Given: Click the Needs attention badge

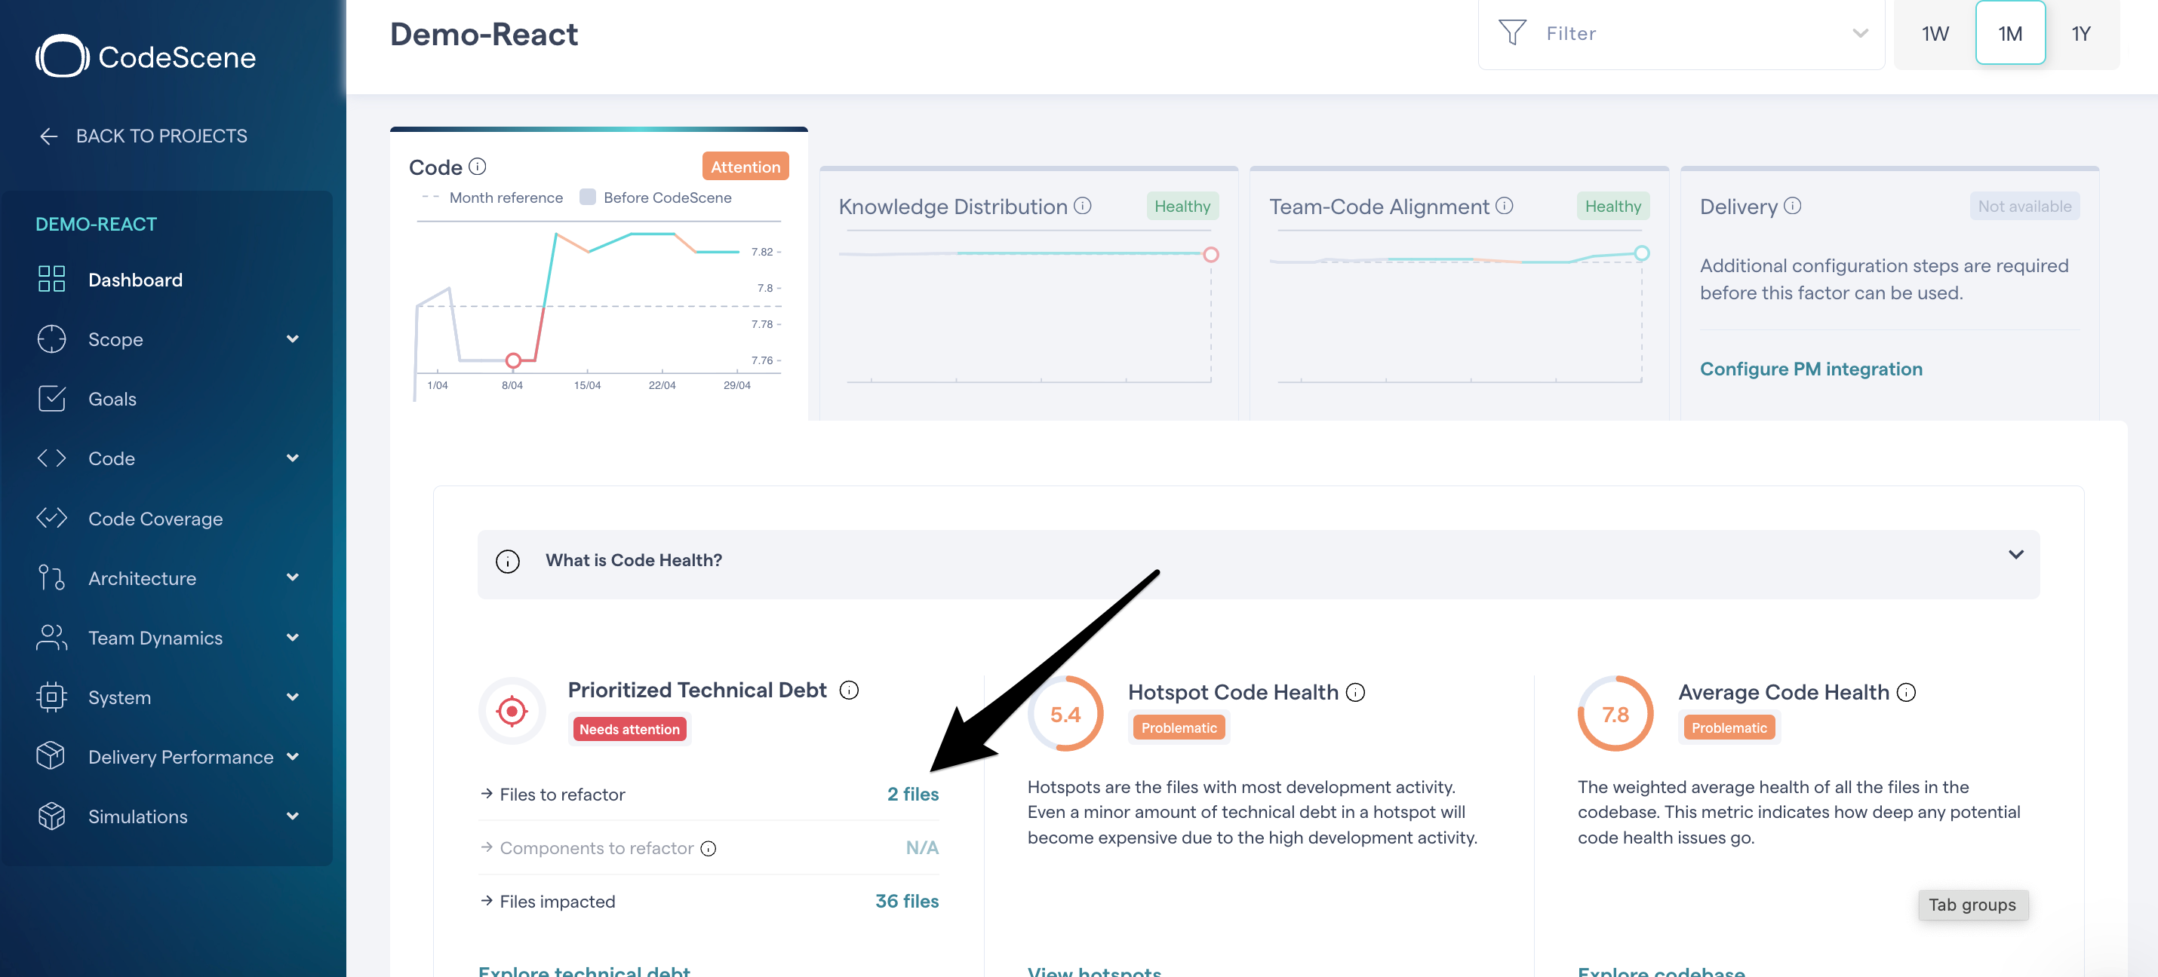Looking at the screenshot, I should pos(629,729).
